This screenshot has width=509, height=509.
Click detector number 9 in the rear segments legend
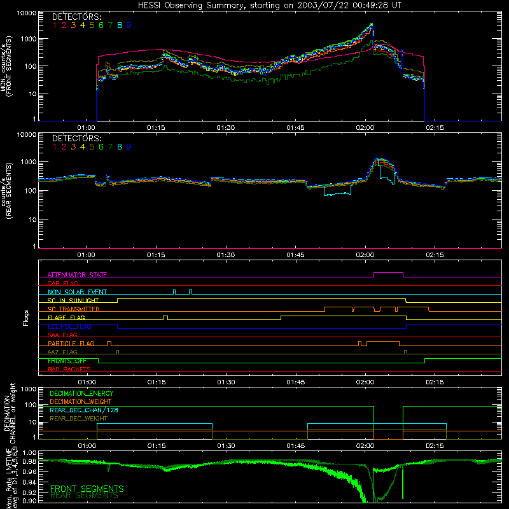[129, 147]
